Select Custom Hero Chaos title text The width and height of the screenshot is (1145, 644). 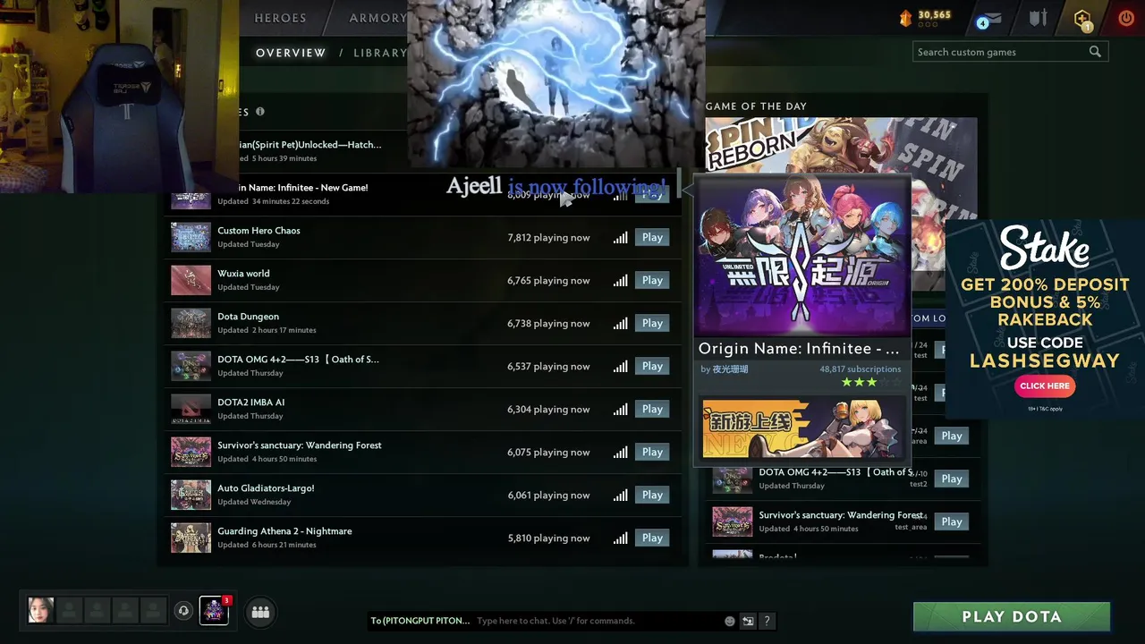tap(259, 231)
